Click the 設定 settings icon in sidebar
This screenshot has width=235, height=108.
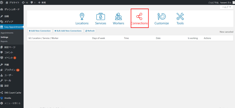pos(2,86)
